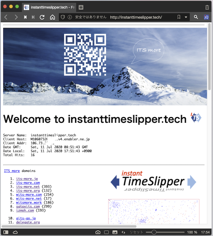The width and height of the screenshot is (213, 236).
Task: Toggle tab tiling in status bar
Action: (x=106, y=232)
